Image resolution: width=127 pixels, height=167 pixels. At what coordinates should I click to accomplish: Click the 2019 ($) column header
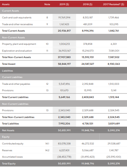64,4
